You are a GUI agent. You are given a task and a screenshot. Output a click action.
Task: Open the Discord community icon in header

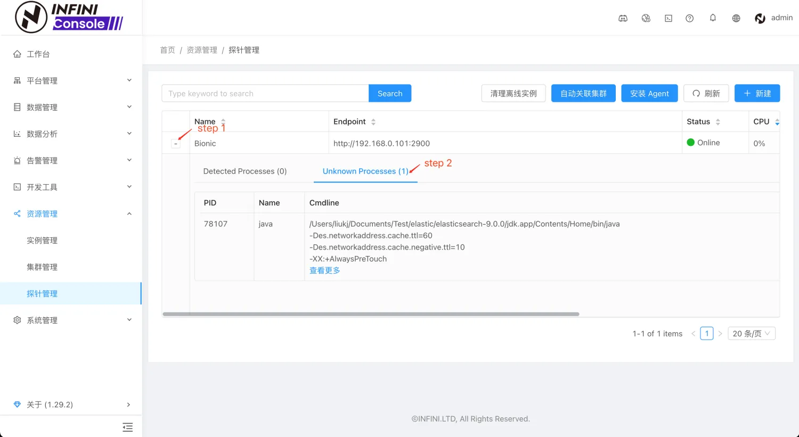pos(623,18)
